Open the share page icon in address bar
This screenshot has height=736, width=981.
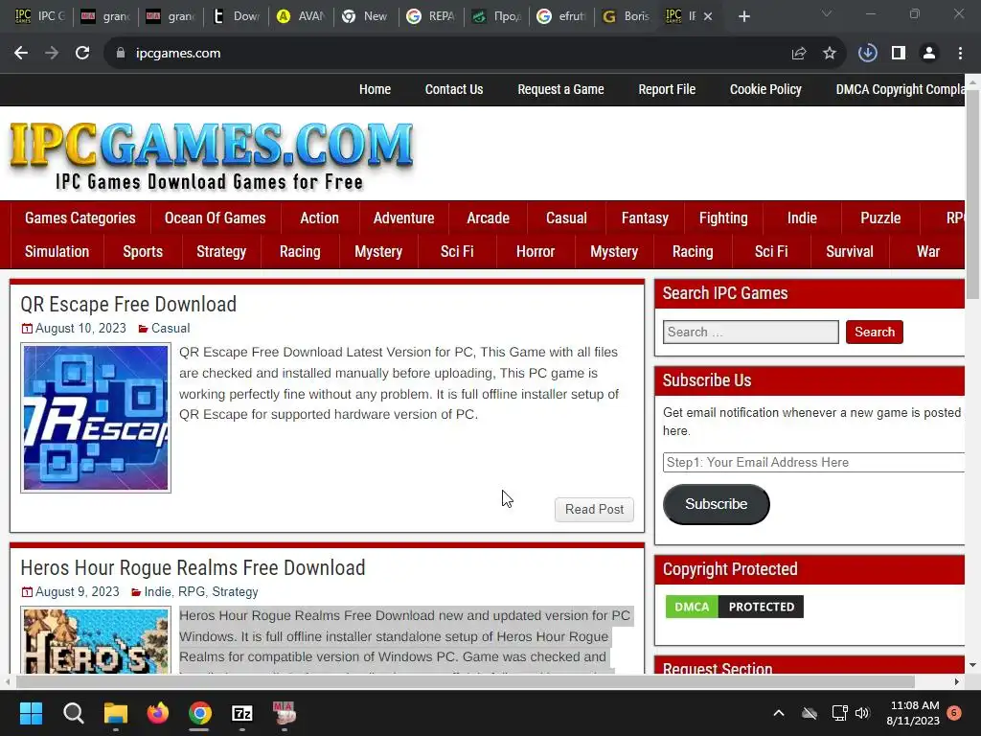(x=799, y=54)
